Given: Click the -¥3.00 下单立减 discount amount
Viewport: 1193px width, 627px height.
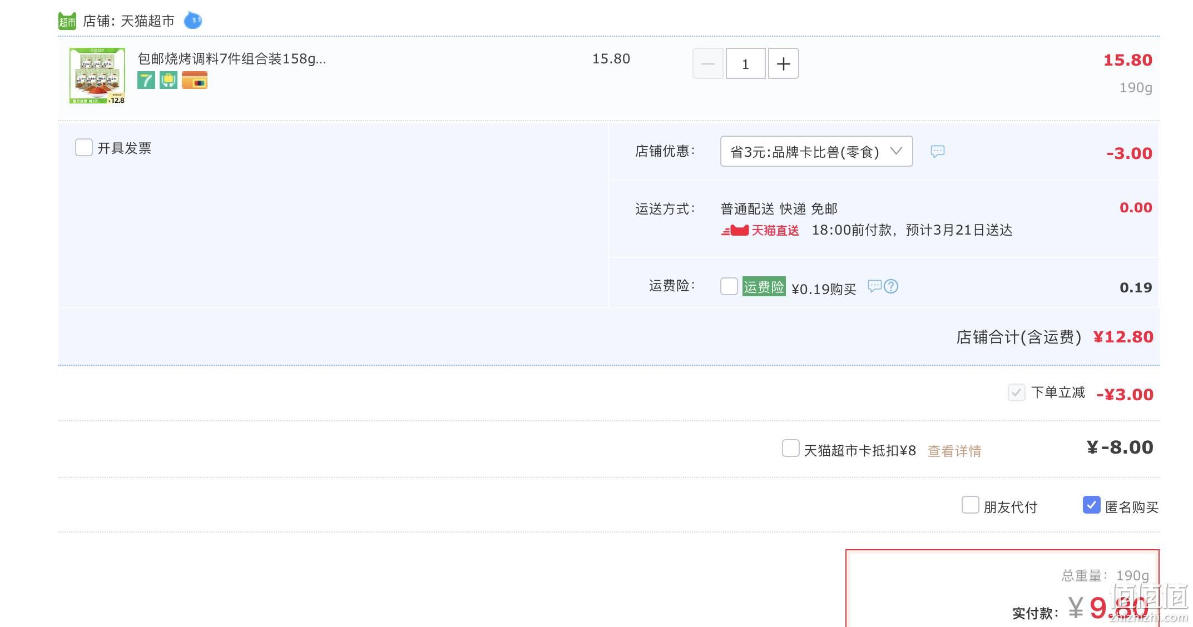Looking at the screenshot, I should (x=1125, y=395).
